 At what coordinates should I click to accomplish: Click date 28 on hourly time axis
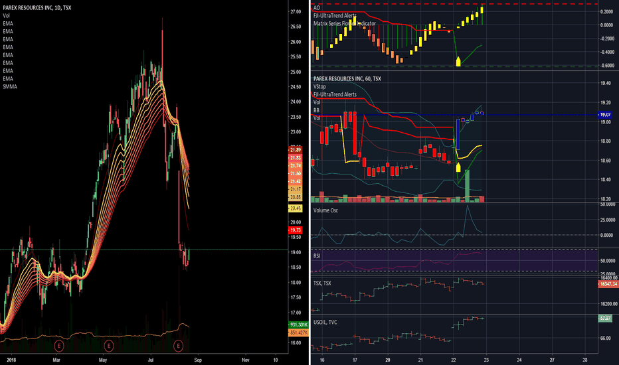click(x=584, y=360)
